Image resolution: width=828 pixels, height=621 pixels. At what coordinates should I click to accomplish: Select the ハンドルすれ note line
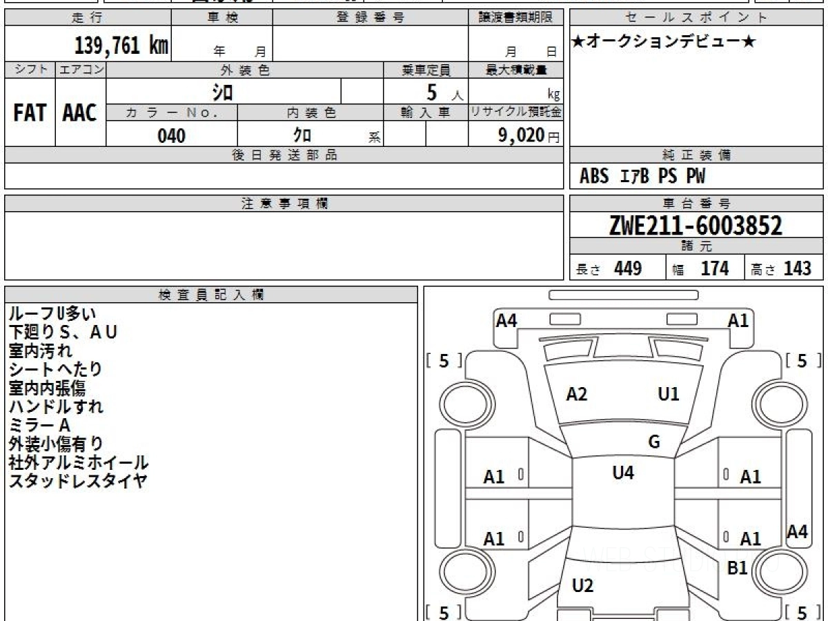(x=56, y=407)
